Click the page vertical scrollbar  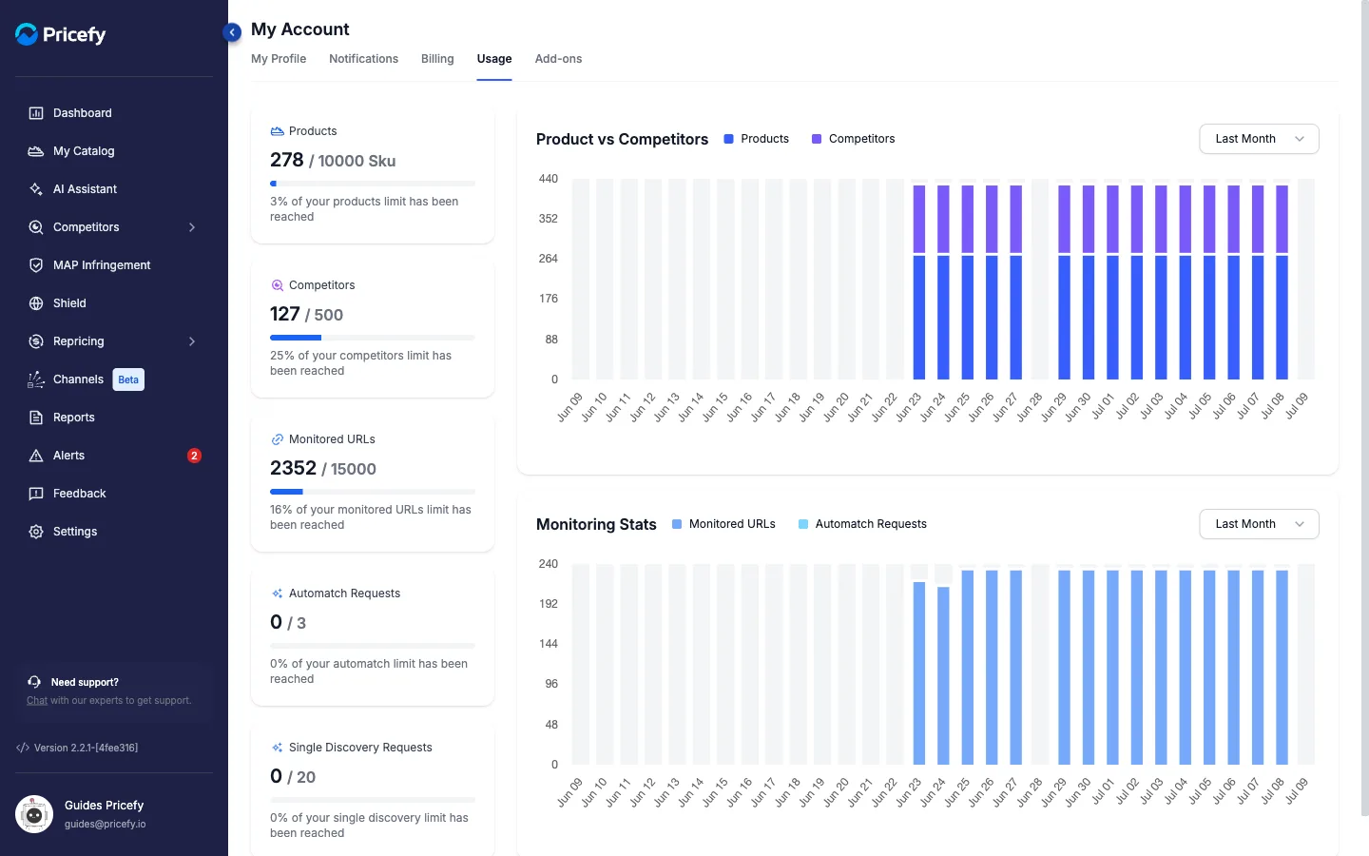pyautogui.click(x=1365, y=409)
